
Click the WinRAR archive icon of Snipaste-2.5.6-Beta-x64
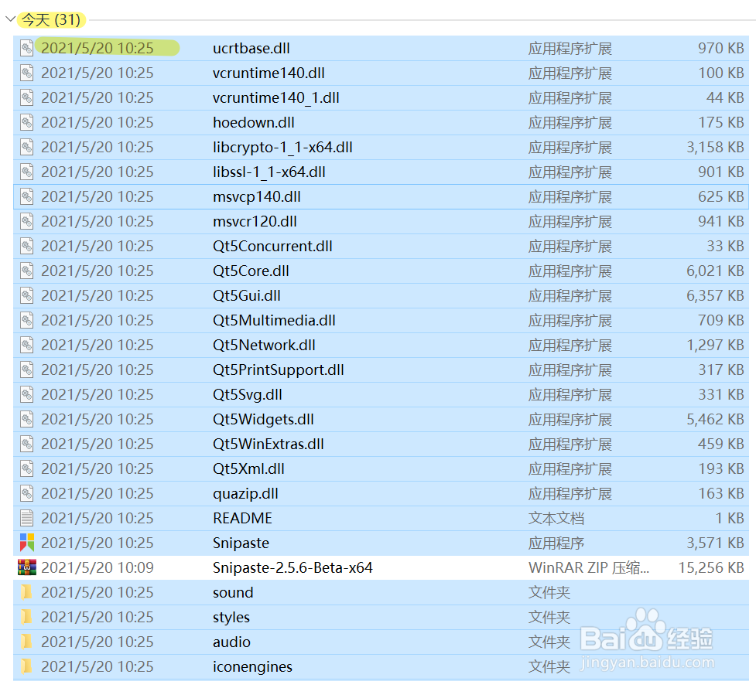point(27,567)
